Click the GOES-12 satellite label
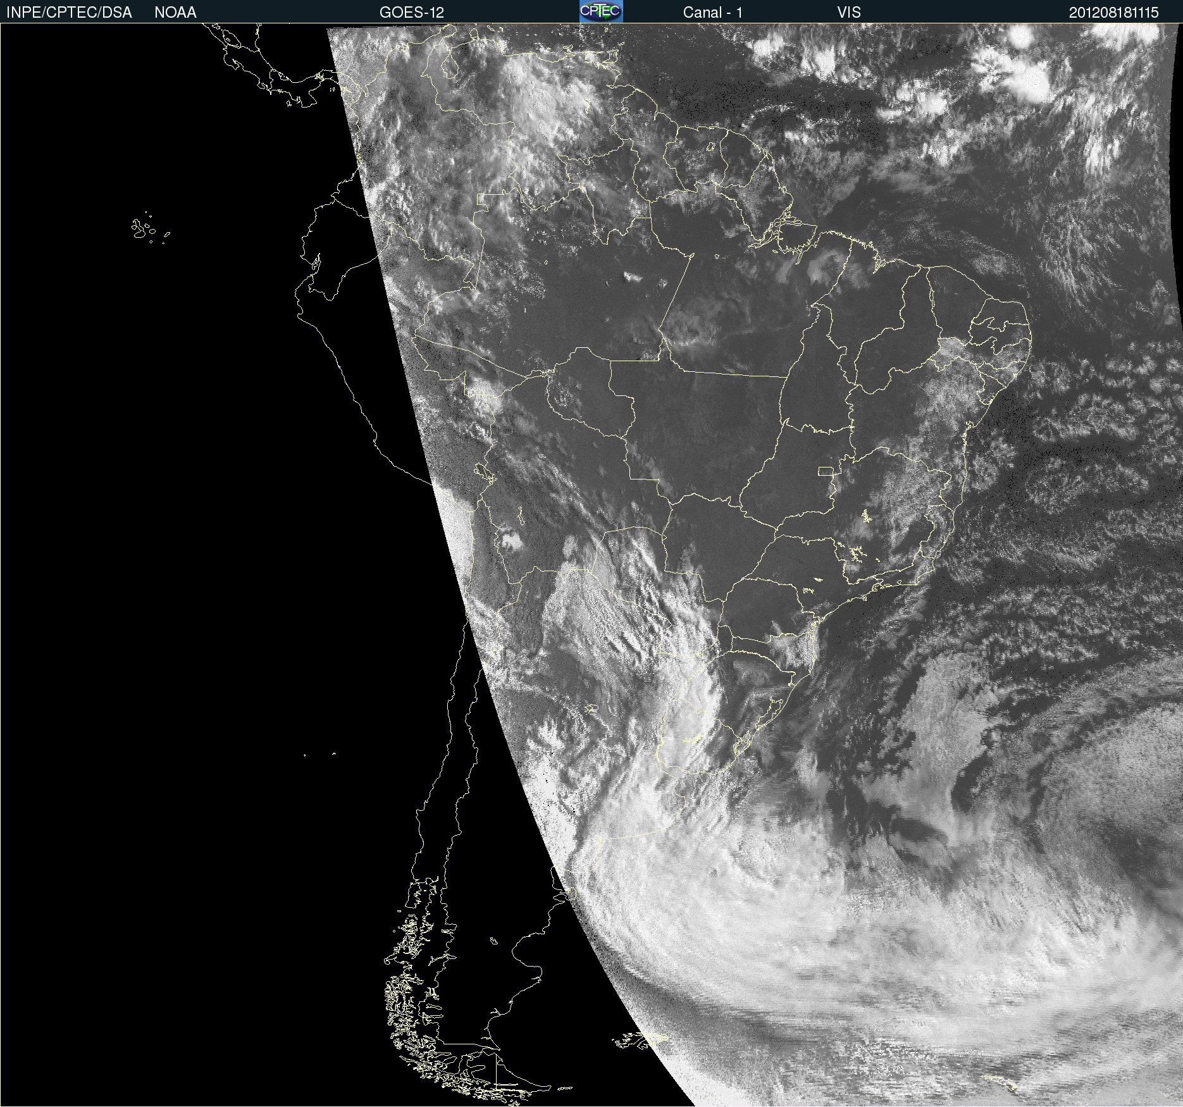This screenshot has width=1183, height=1107. click(x=412, y=13)
